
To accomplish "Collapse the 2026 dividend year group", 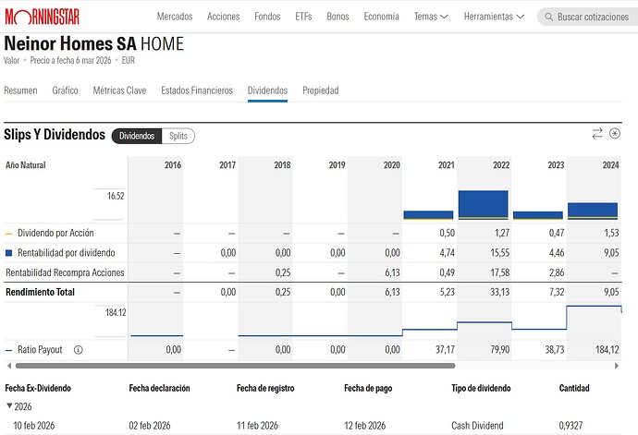I will pyautogui.click(x=9, y=405).
